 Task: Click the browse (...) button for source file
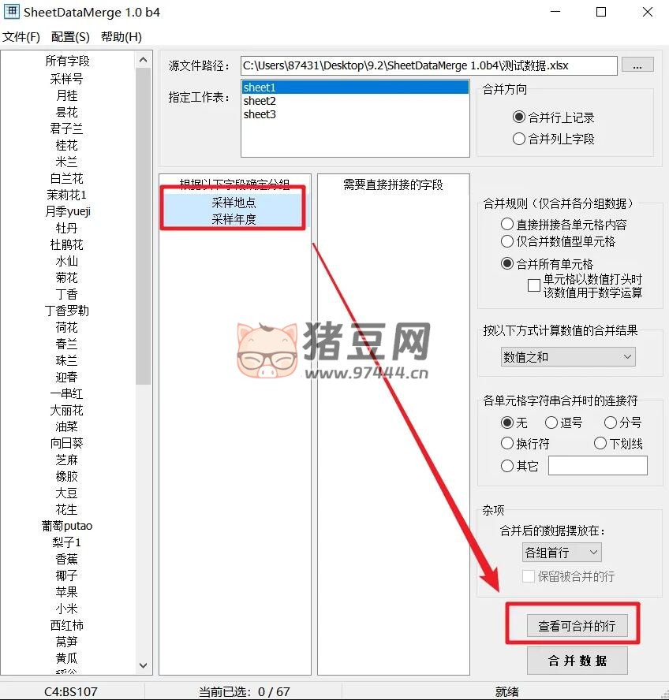637,65
